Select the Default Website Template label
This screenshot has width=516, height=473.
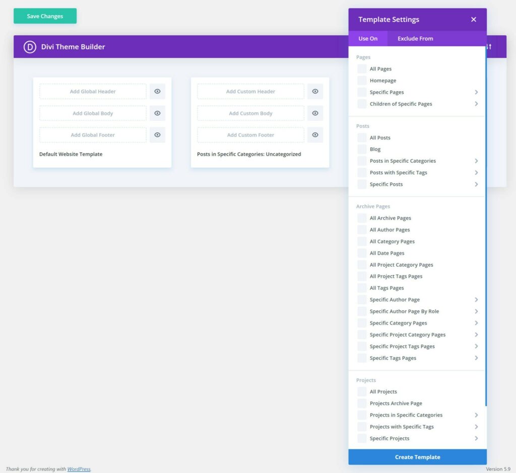click(71, 154)
